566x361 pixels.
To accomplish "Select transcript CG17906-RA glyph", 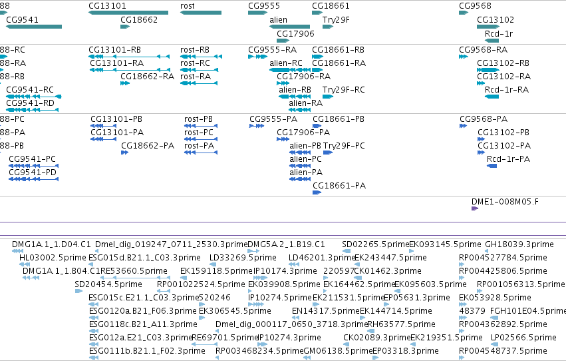I will click(x=283, y=83).
